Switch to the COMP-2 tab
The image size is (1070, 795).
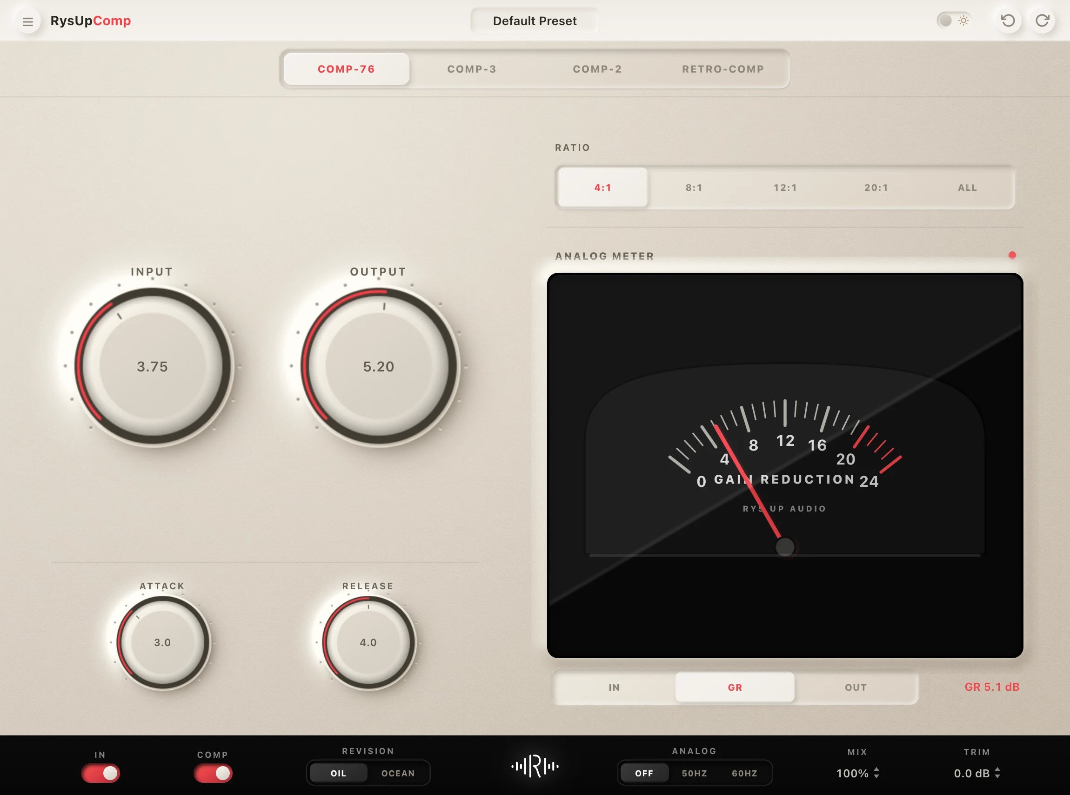click(x=597, y=69)
